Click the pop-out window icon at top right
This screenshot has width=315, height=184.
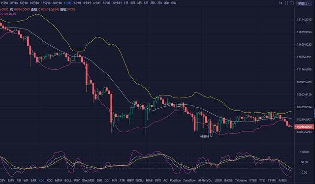tap(292, 3)
